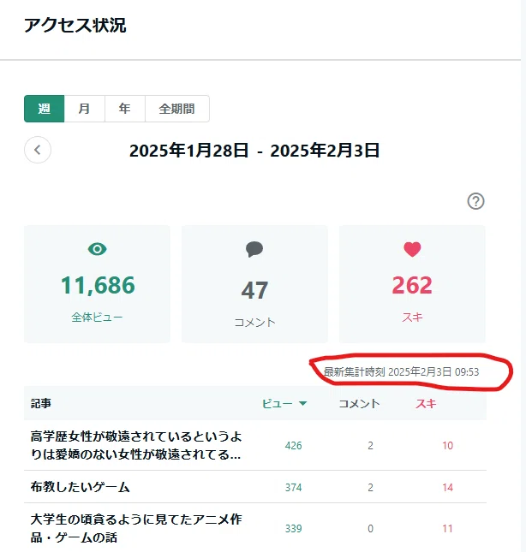Open article 高学歴女性が敬遠されている
This screenshot has width=526, height=552.
[x=136, y=445]
